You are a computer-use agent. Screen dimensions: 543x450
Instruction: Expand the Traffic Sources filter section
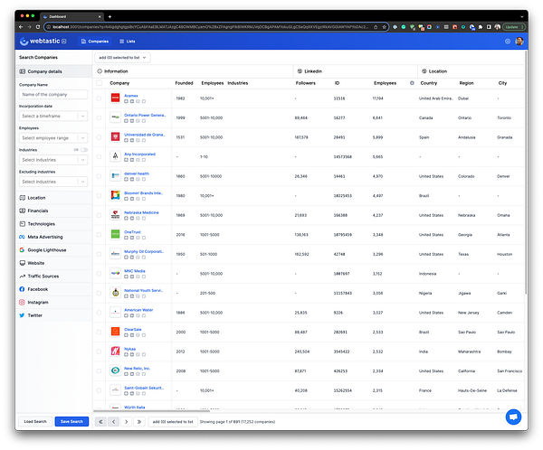53,276
